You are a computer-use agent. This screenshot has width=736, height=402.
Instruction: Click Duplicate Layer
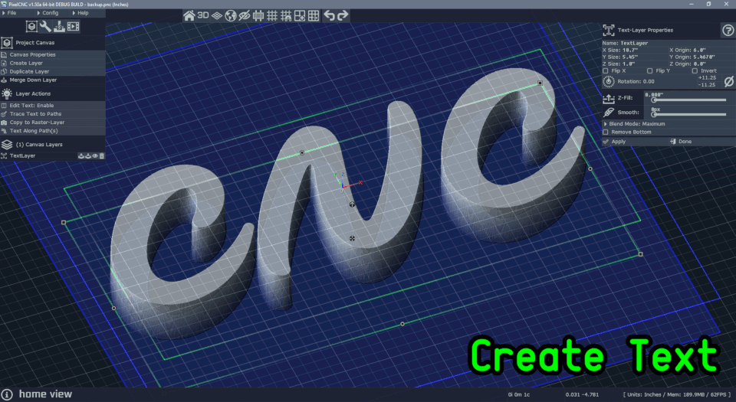[x=53, y=72]
